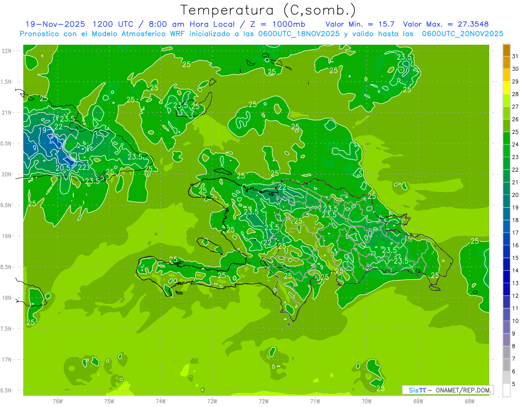The width and height of the screenshot is (527, 407).
Task: Click the 68W longitude axis label
Action: click(x=469, y=401)
